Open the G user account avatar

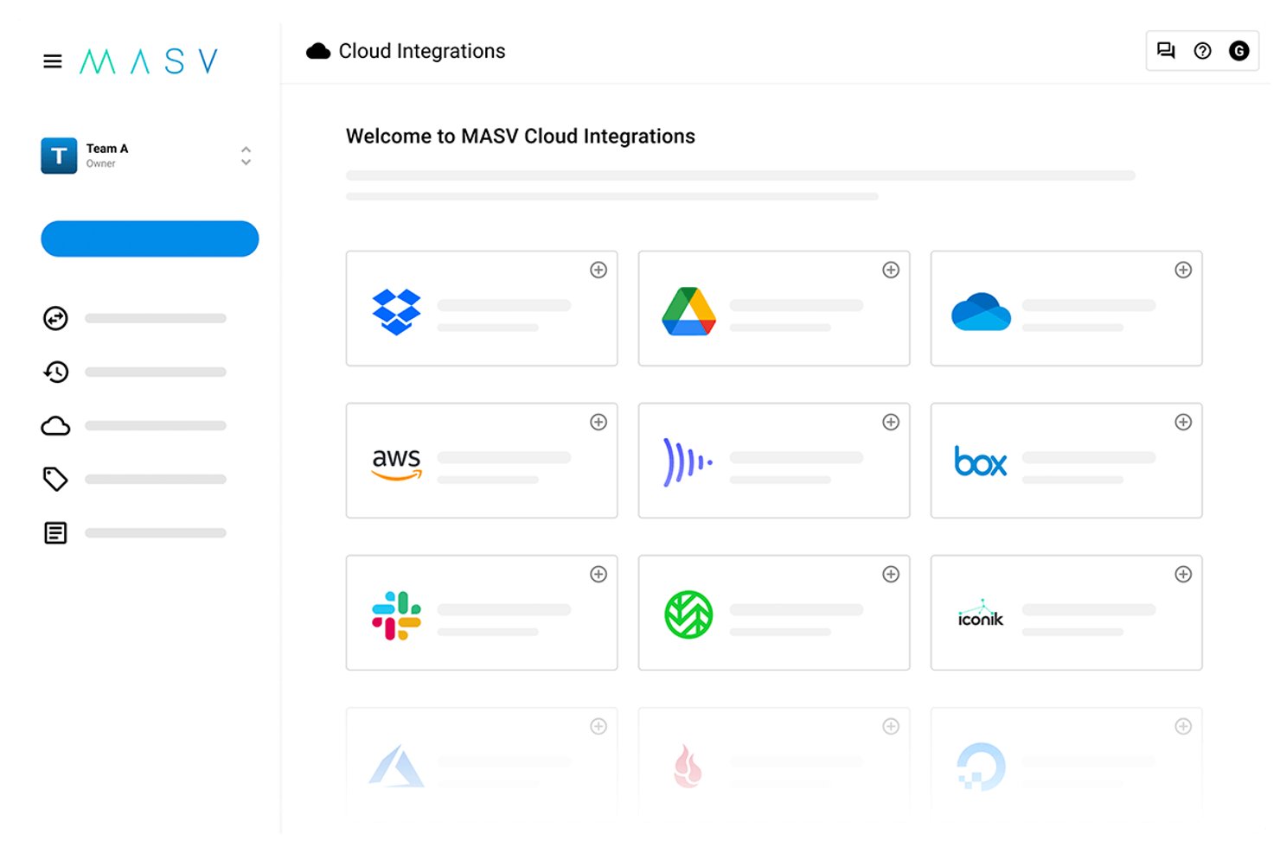1239,51
